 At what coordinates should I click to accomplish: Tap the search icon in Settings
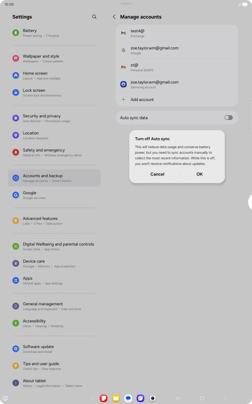[94, 17]
